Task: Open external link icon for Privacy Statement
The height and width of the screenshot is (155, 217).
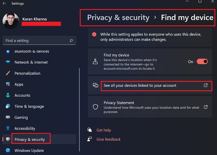Action: coord(206,107)
